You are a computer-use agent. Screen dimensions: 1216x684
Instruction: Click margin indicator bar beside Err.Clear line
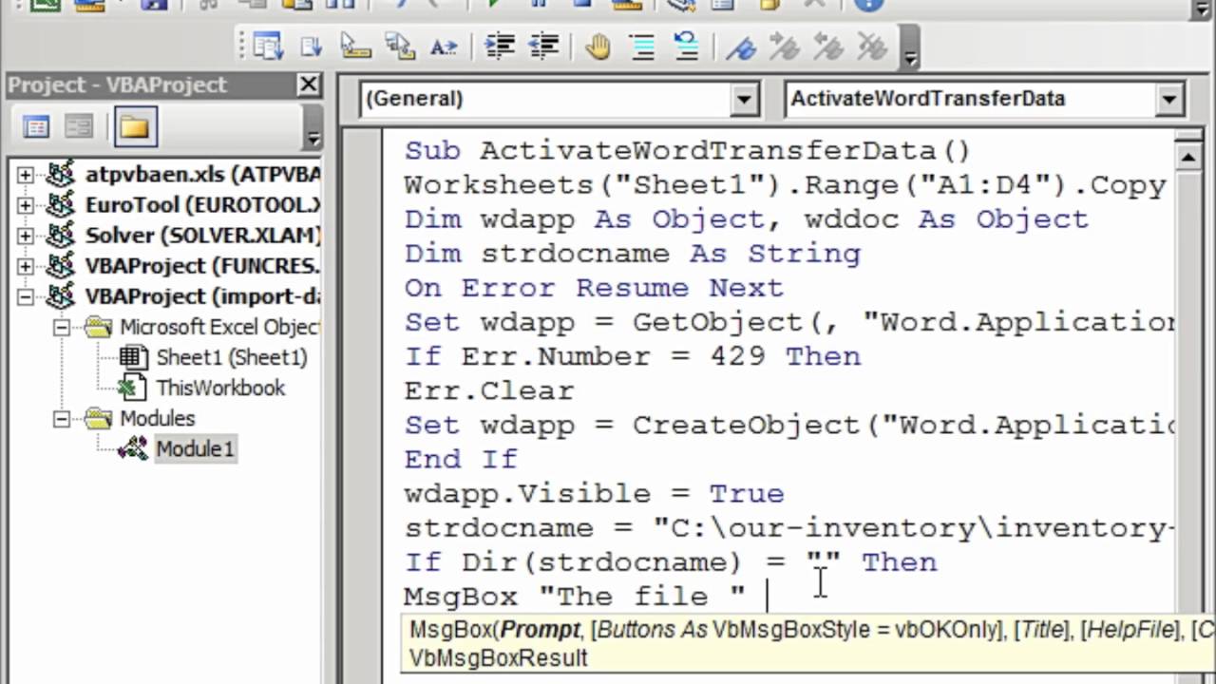[361, 389]
